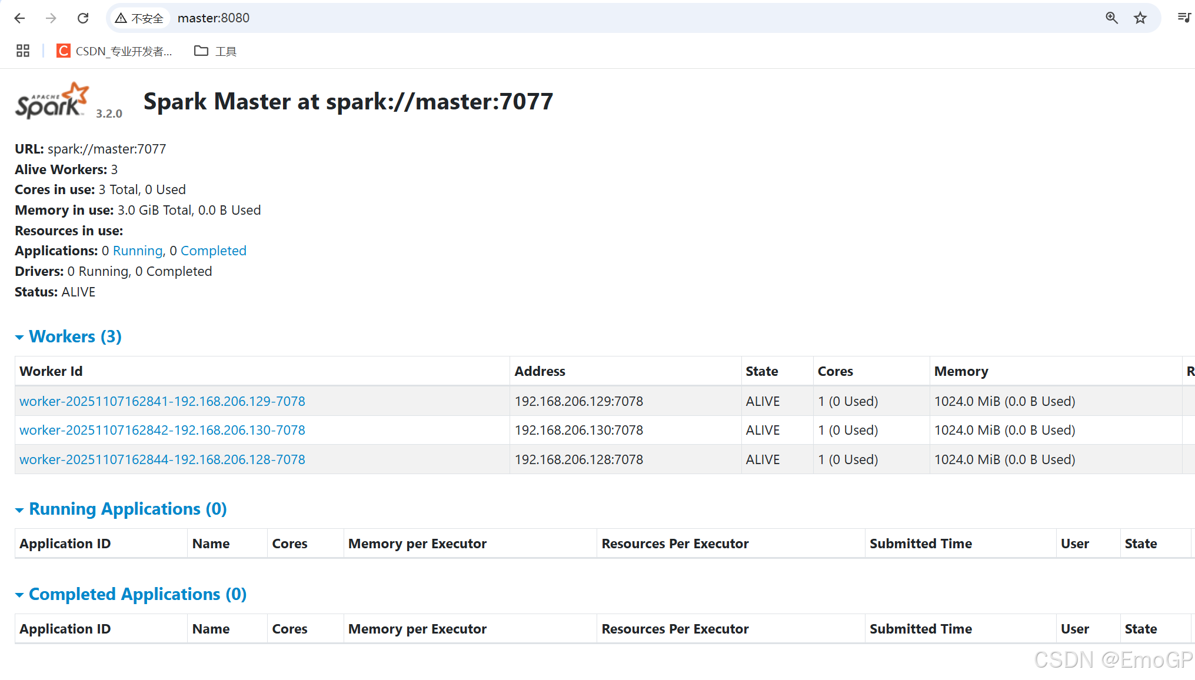
Task: Open the 工具 bookmarks folder
Action: point(215,51)
